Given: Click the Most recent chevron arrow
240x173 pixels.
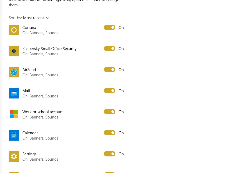Looking at the screenshot, I should [x=47, y=18].
